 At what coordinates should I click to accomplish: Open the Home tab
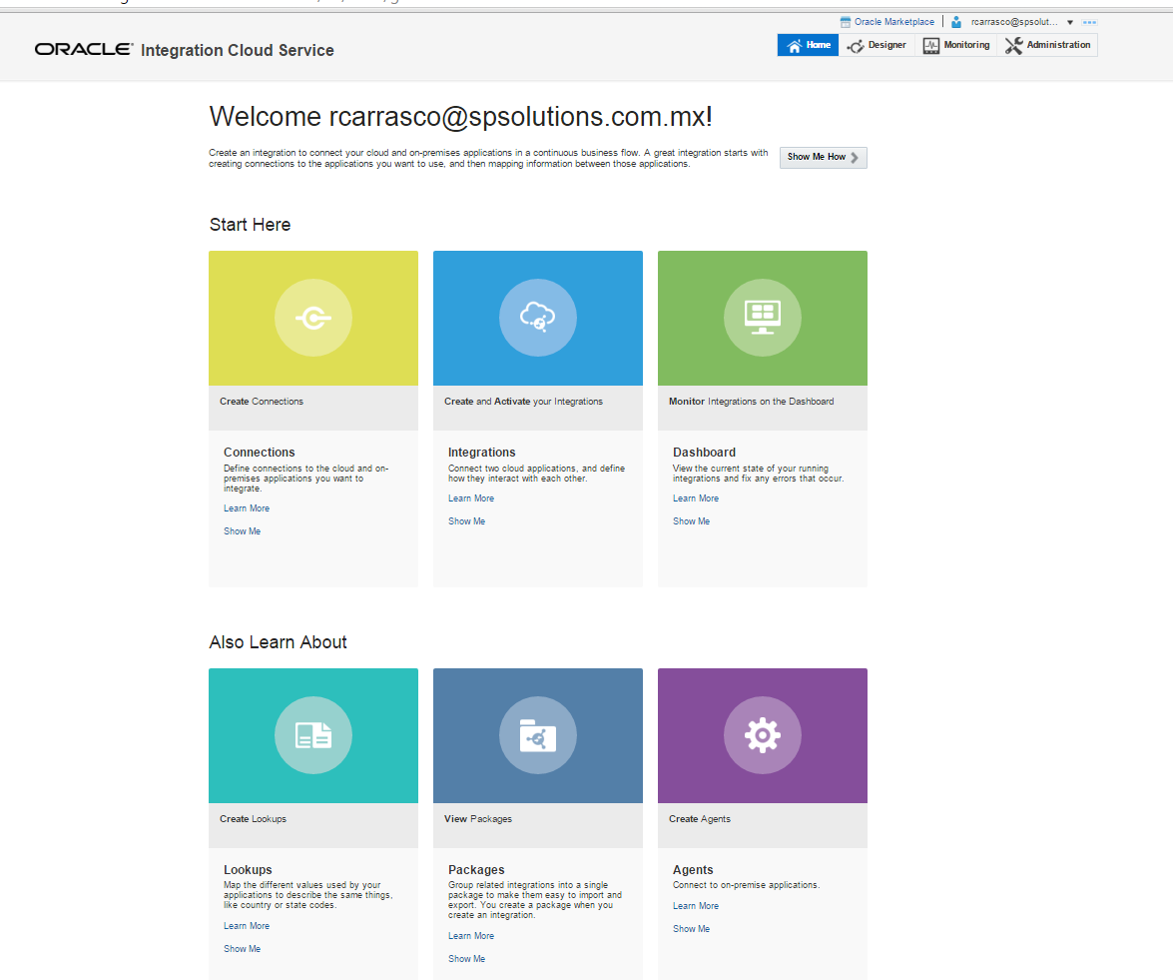(808, 45)
